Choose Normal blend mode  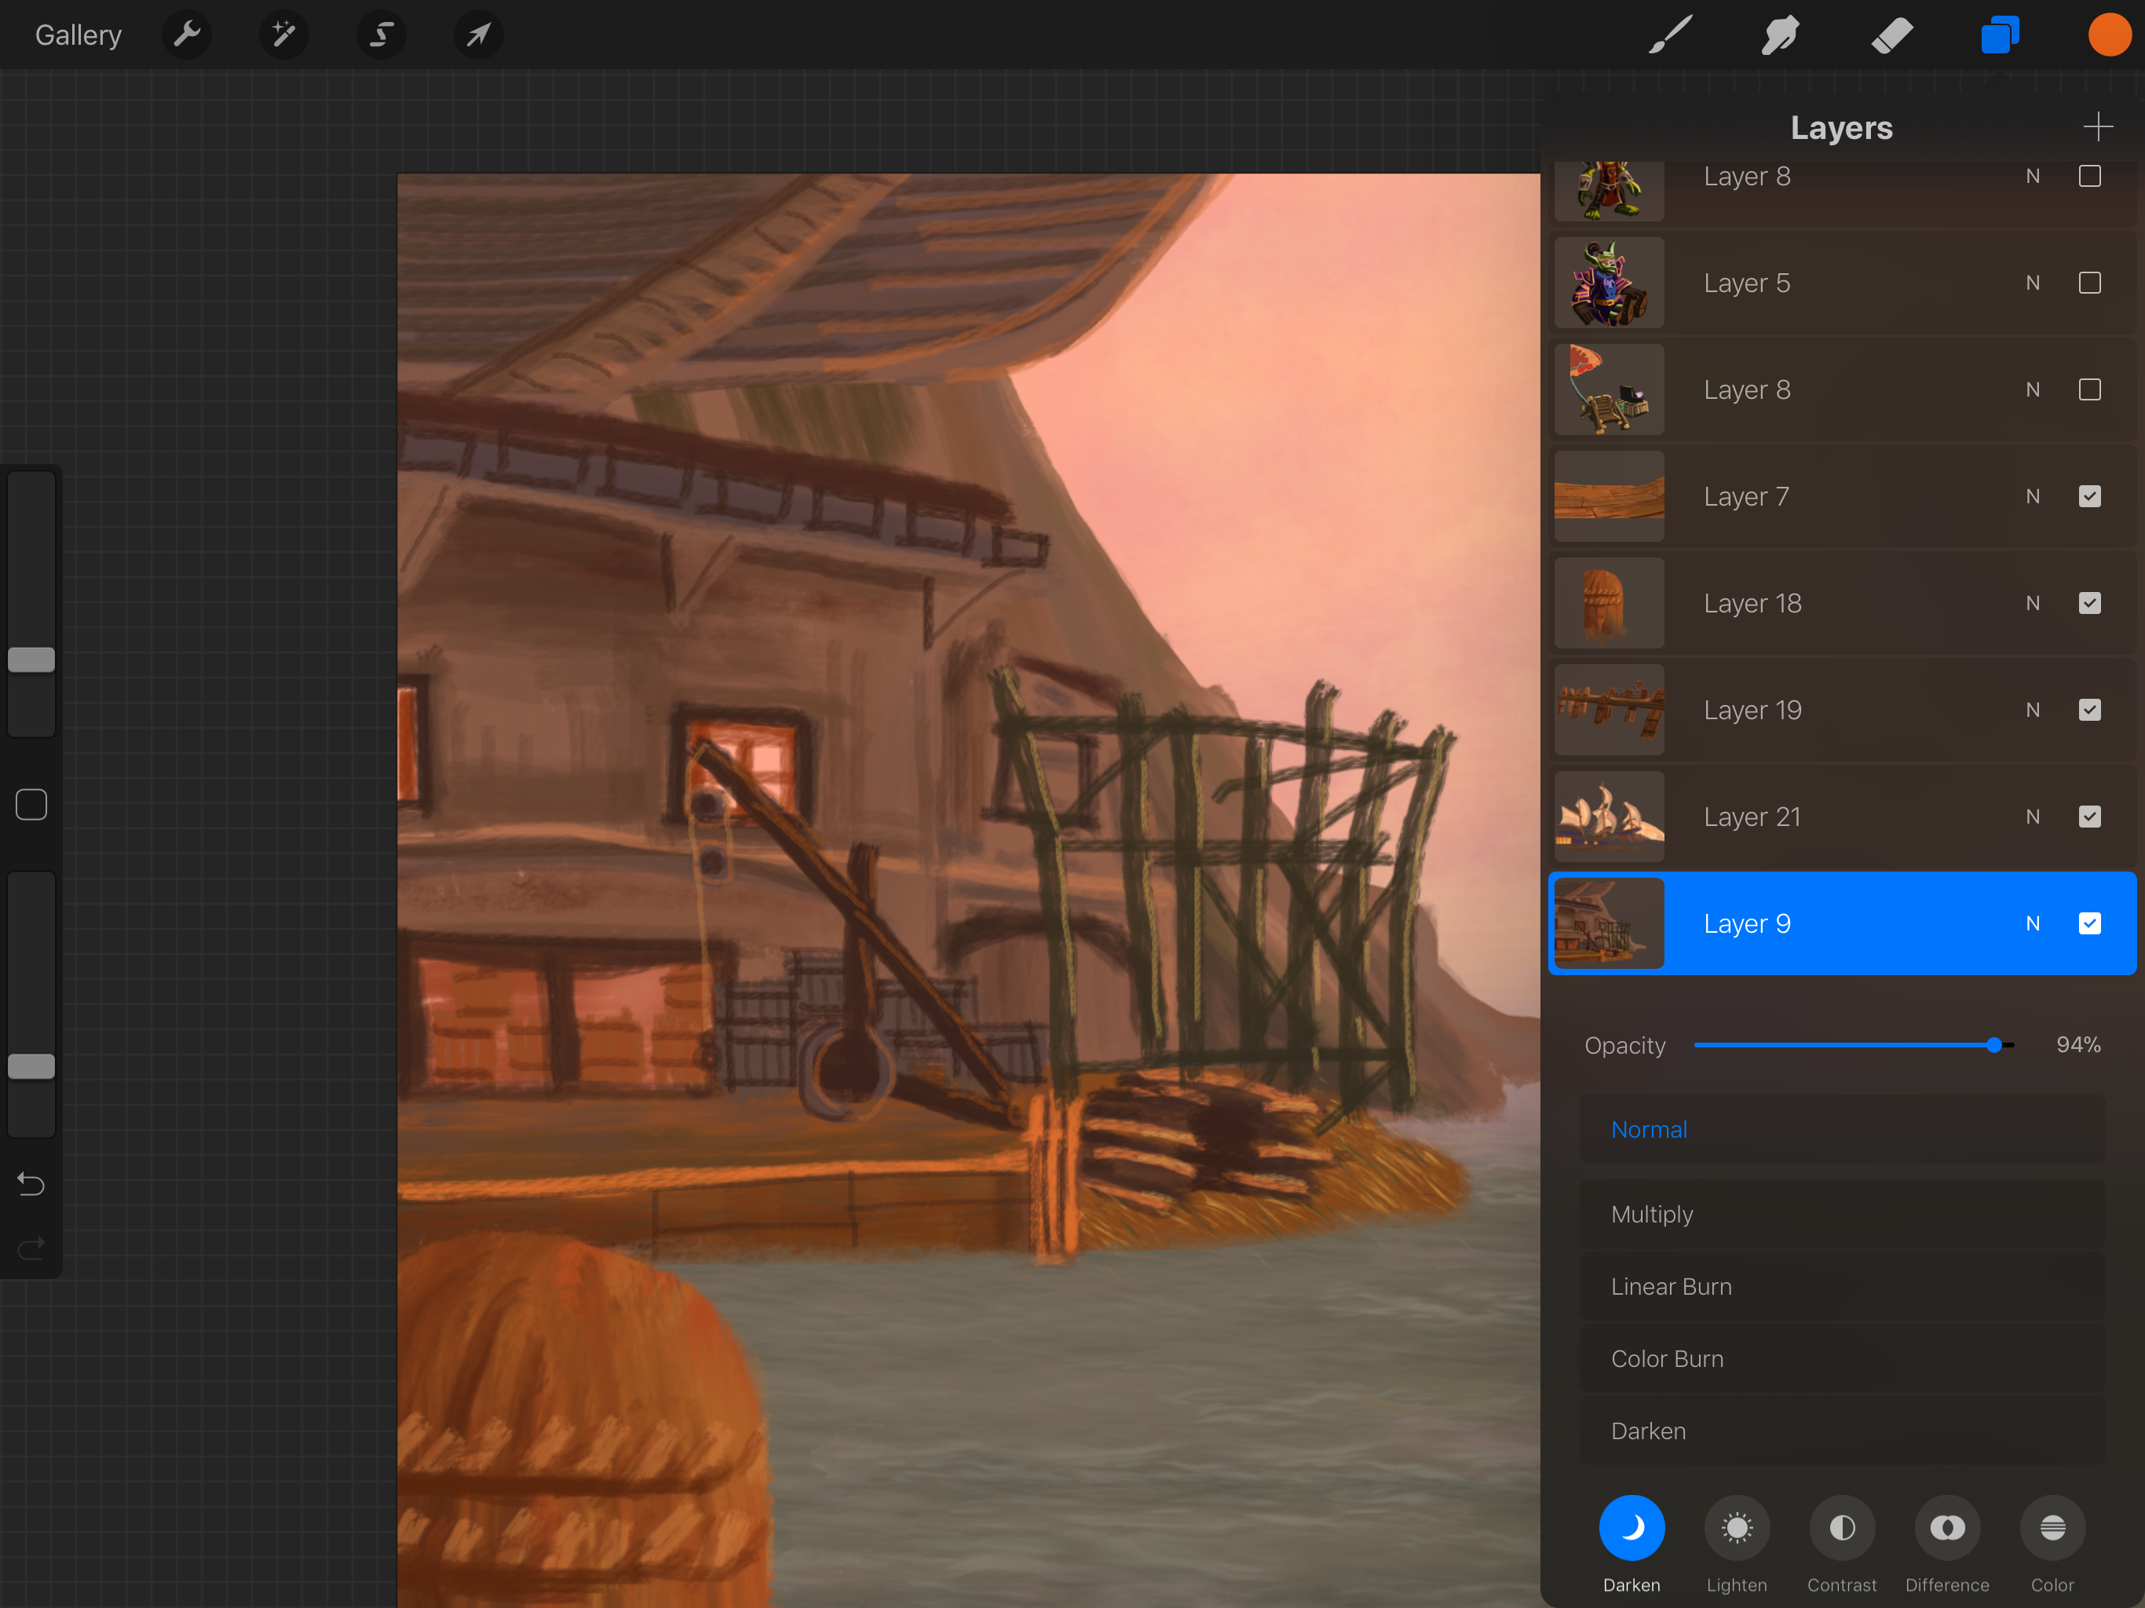(x=1843, y=1130)
